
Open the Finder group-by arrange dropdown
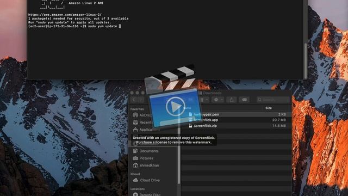pyautogui.click(x=204, y=100)
